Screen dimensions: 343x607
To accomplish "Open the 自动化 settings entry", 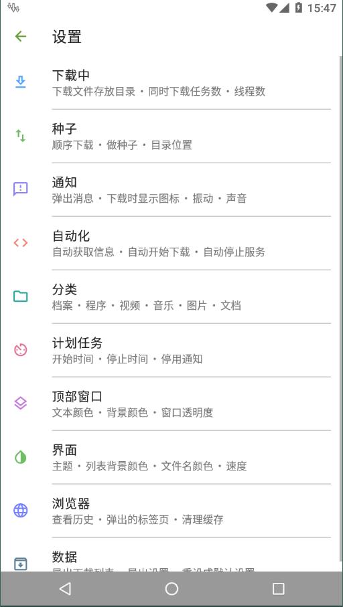I will pyautogui.click(x=171, y=243).
